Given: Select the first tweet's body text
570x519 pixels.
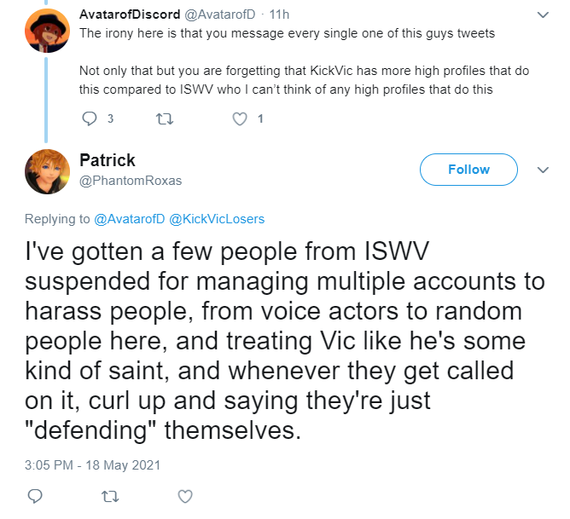Looking at the screenshot, I should pos(304,61).
